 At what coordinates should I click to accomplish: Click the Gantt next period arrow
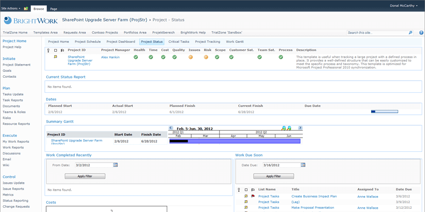click(300, 128)
